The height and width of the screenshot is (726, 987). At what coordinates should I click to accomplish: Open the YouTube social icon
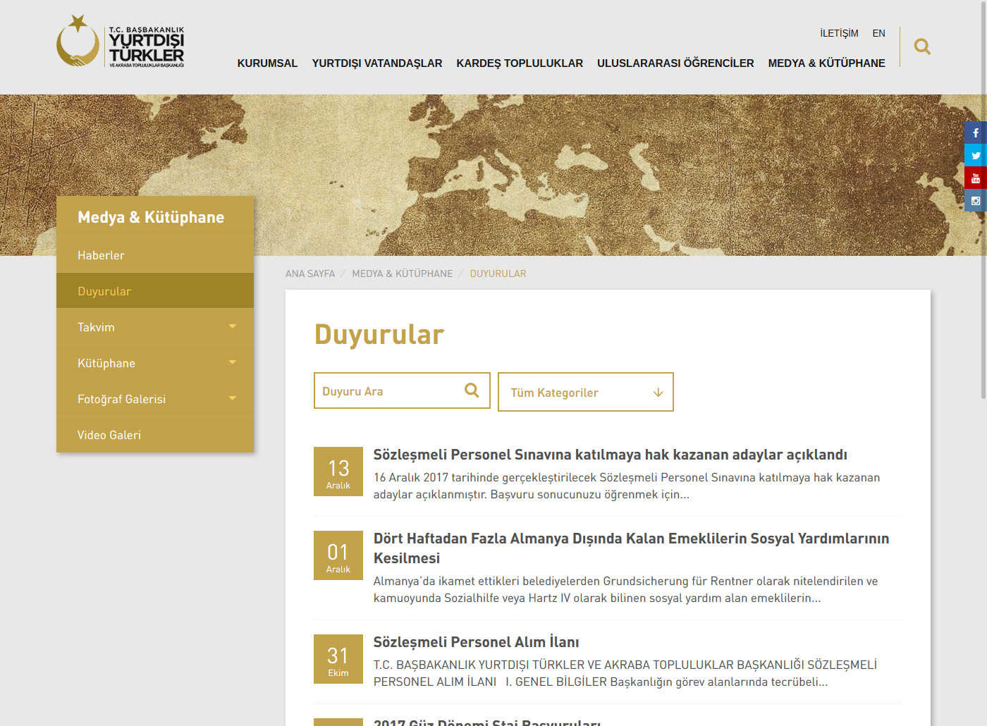click(x=976, y=178)
